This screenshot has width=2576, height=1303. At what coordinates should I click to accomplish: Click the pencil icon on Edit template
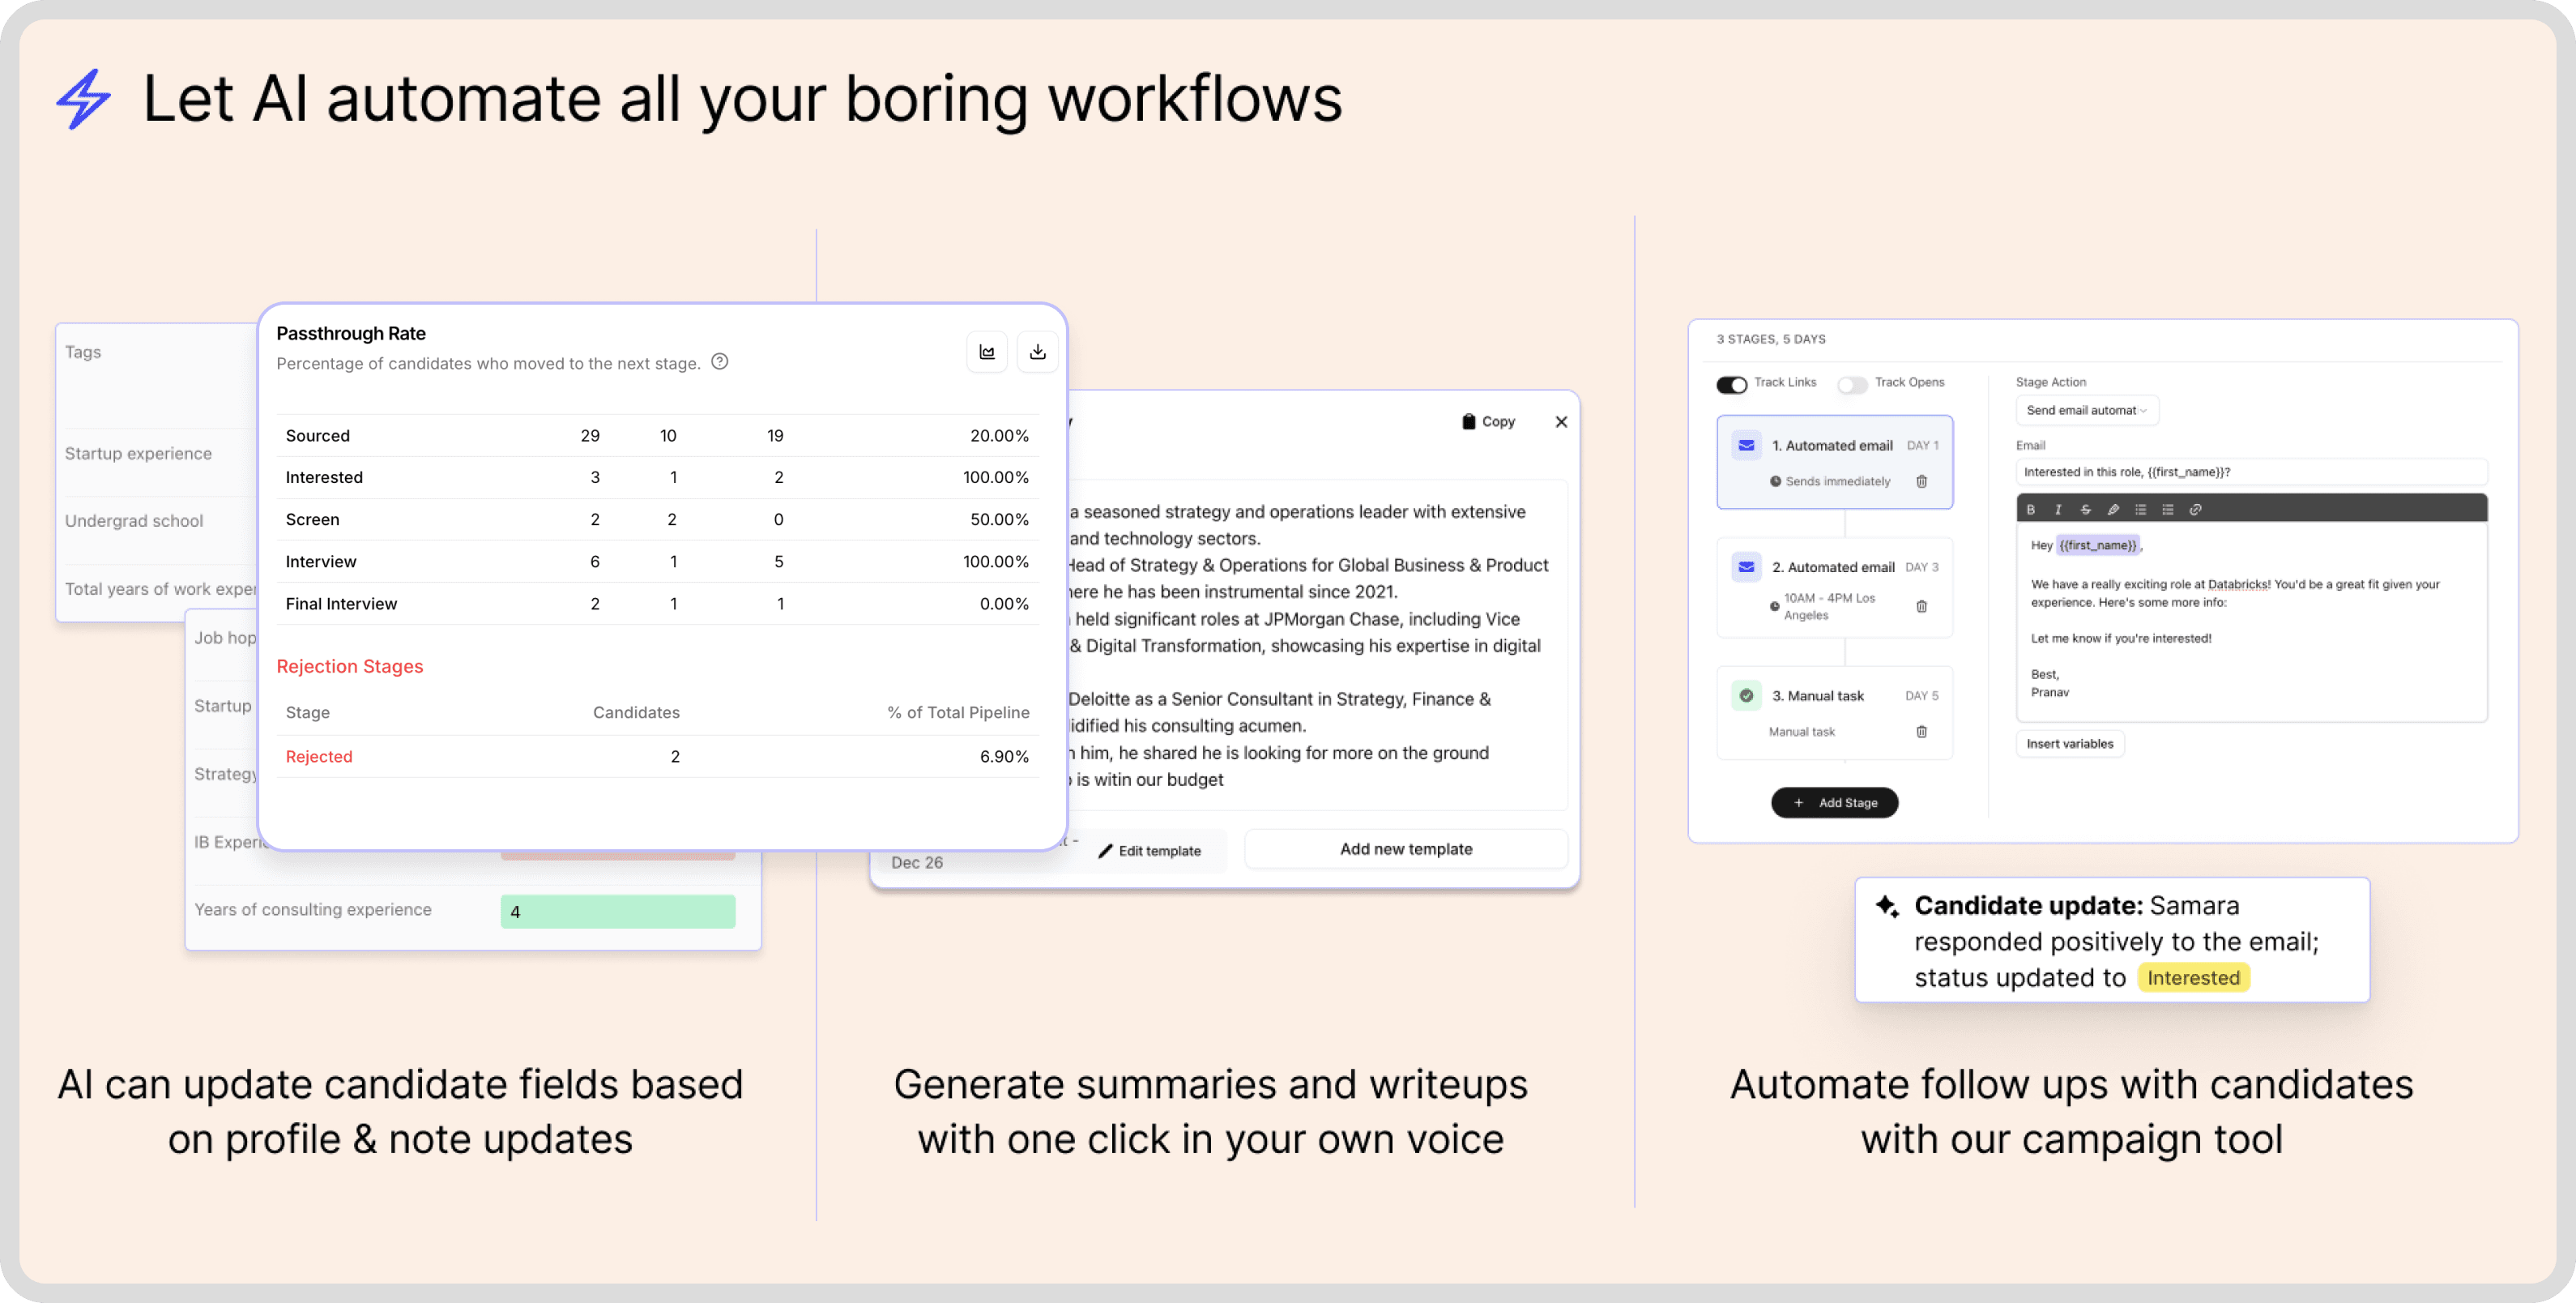point(1105,851)
